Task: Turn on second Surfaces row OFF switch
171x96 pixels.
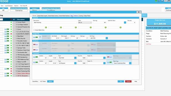Action: pyautogui.click(x=36, y=50)
